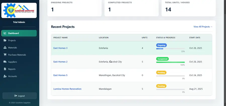Click the Logout arrow icon

[16, 96]
